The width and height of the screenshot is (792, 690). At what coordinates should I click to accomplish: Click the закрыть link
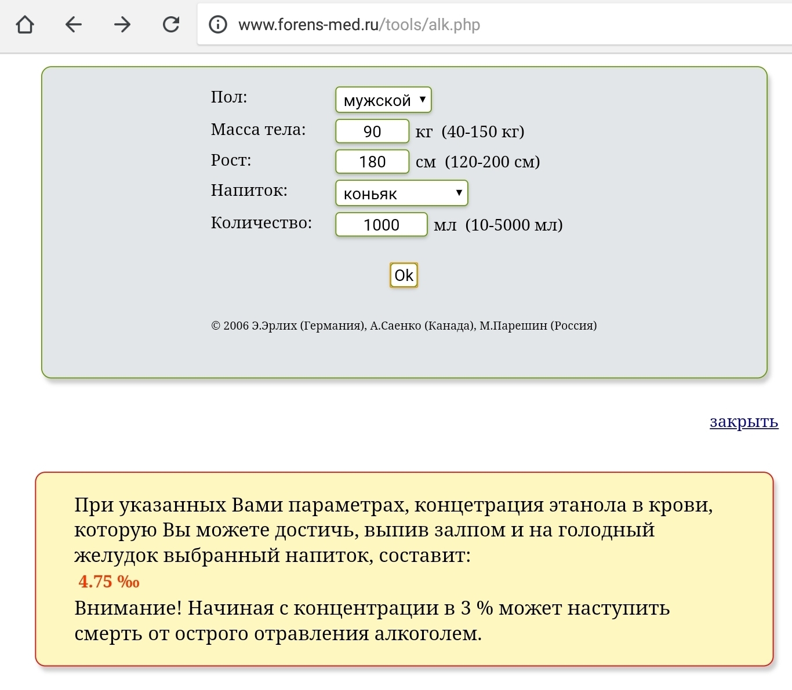744,422
